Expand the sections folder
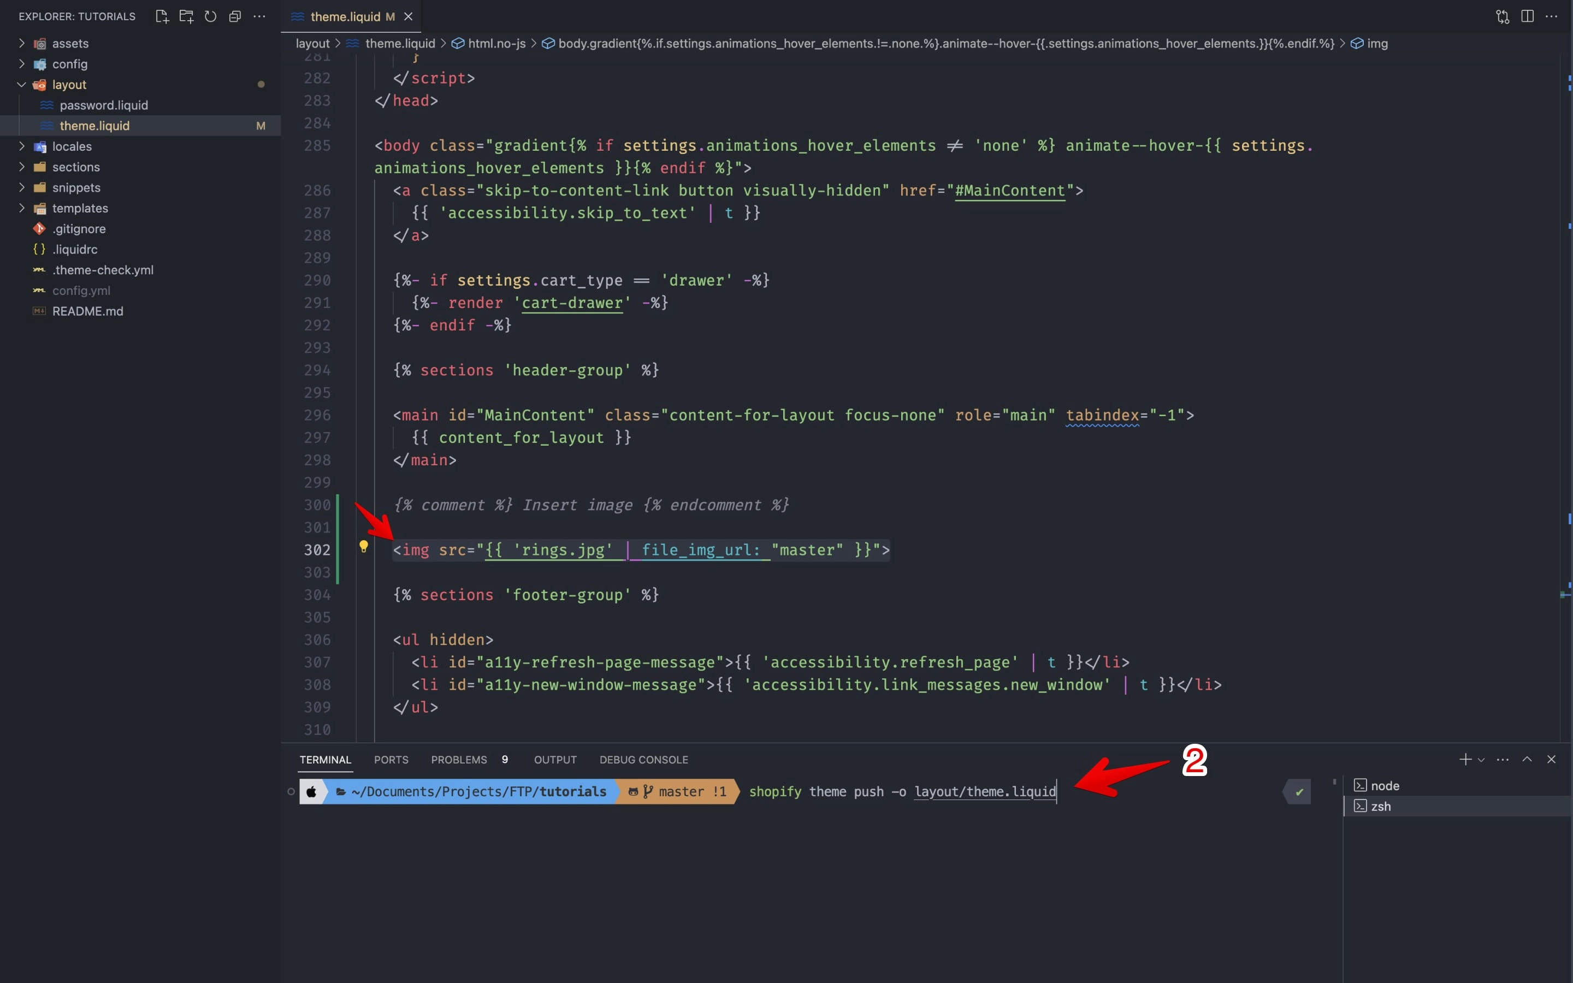1573x983 pixels. (x=140, y=167)
